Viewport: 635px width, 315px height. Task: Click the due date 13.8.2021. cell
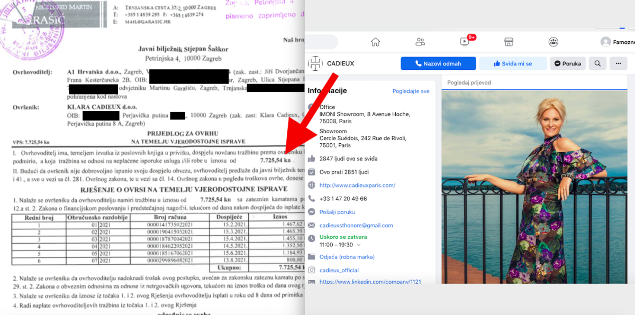tap(230, 261)
